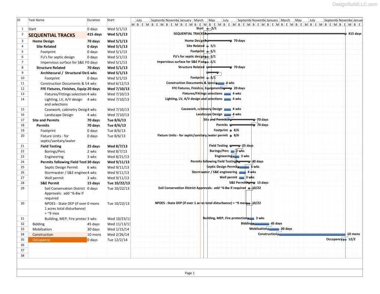
Task: Click the Mobilzation 30 days Gantt bar
Action: (x=274, y=229)
